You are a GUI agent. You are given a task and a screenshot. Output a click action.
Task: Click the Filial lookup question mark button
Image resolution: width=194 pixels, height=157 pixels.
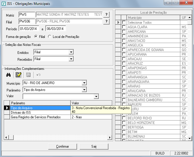coord(106,22)
